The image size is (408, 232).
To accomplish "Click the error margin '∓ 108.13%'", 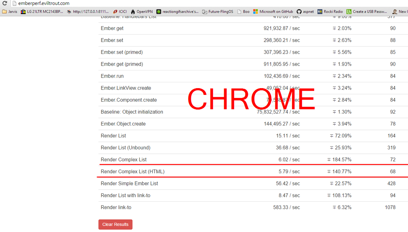I will 339,195.
